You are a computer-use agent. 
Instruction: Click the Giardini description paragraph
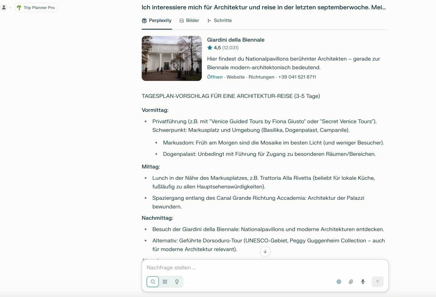(x=294, y=63)
